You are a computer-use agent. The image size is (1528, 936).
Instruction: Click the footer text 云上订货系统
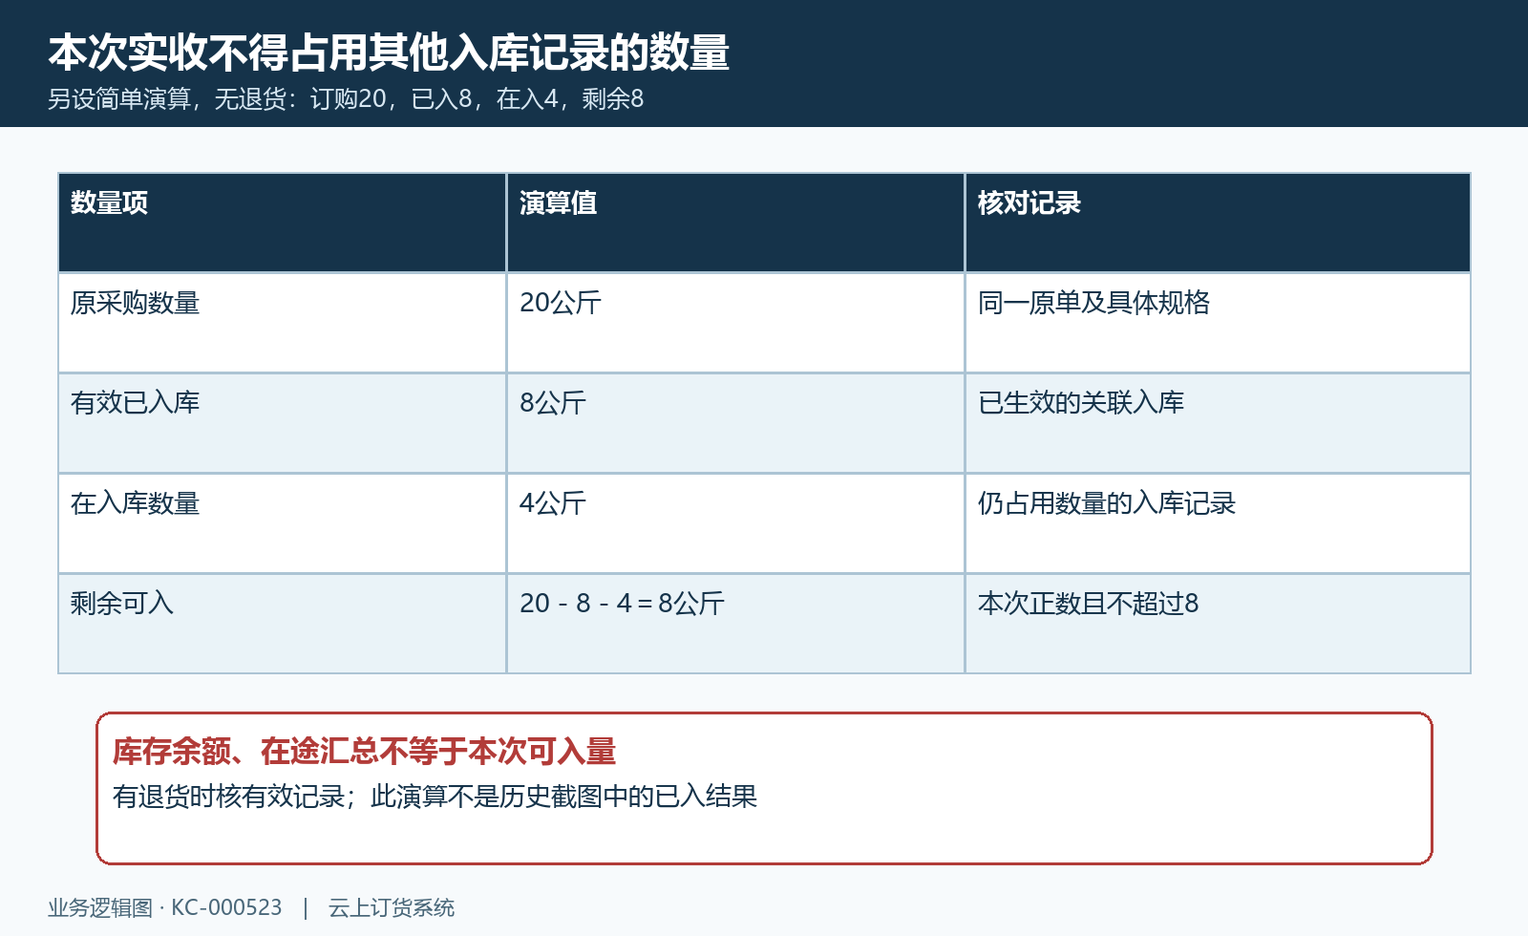point(392,907)
